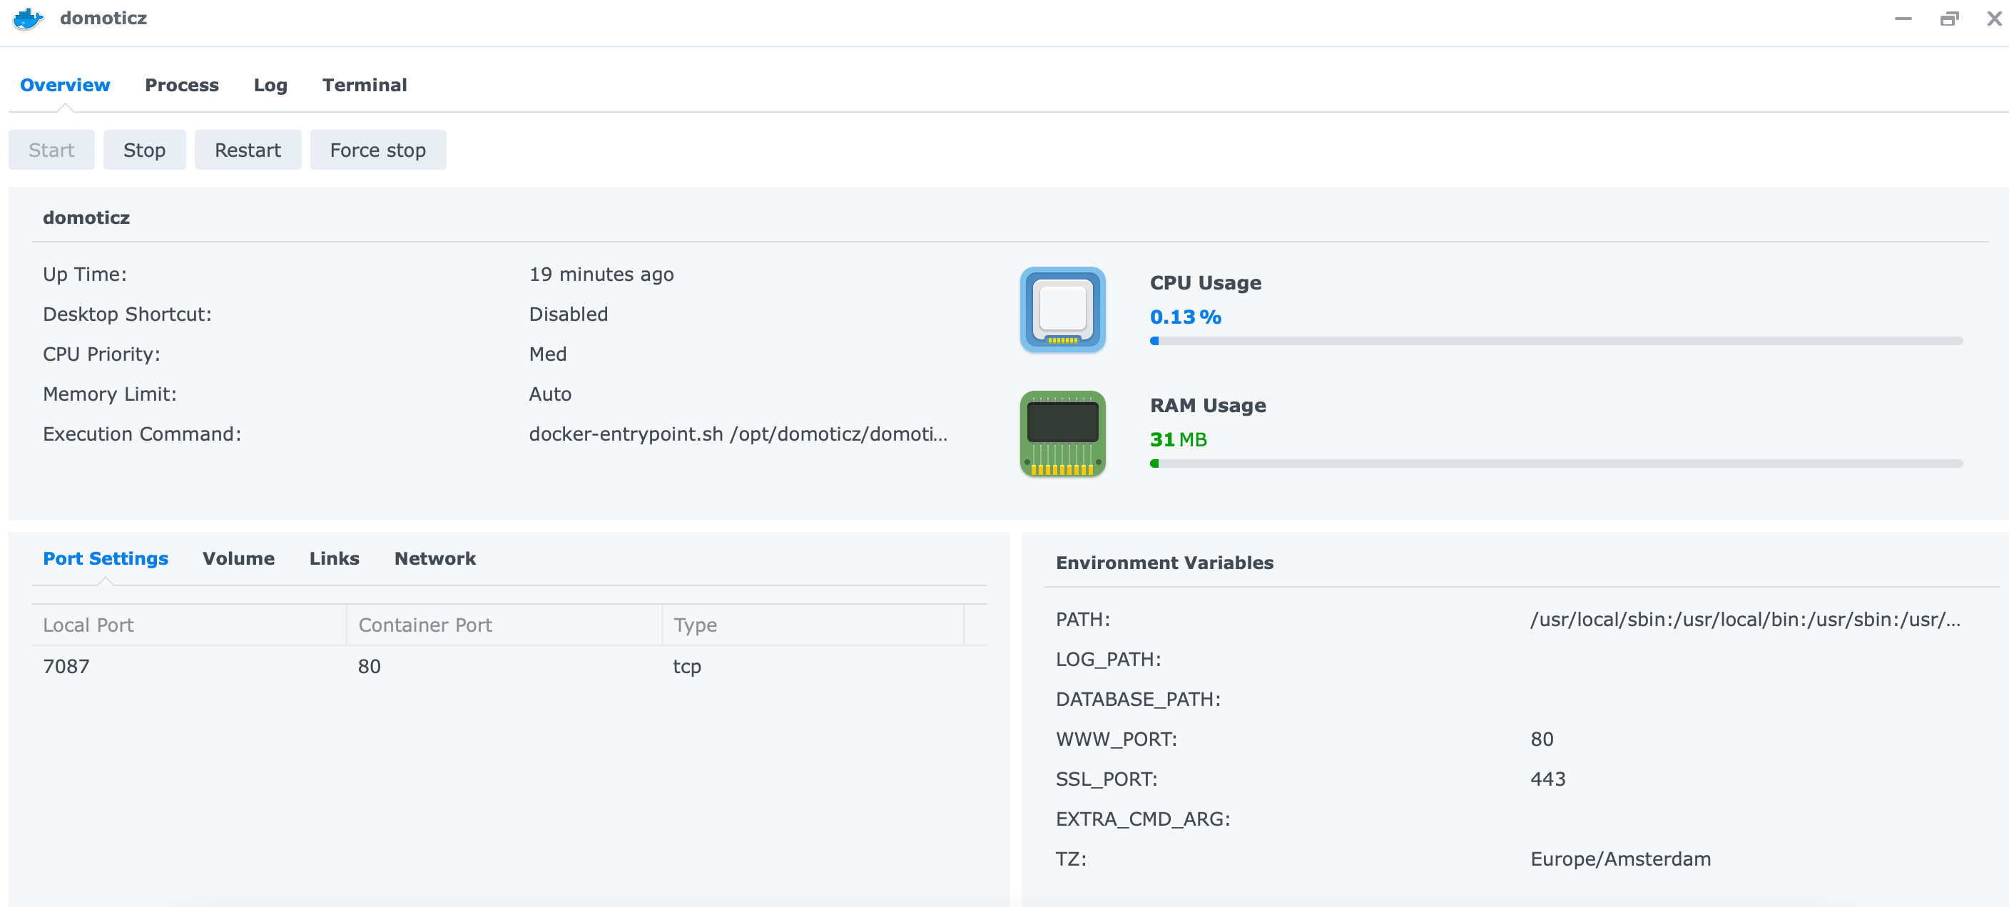Click the RAM Usage label

tap(1207, 405)
